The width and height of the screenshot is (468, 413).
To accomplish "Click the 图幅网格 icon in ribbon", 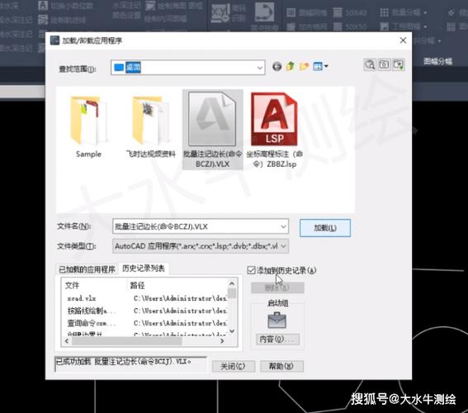I will coord(291,12).
